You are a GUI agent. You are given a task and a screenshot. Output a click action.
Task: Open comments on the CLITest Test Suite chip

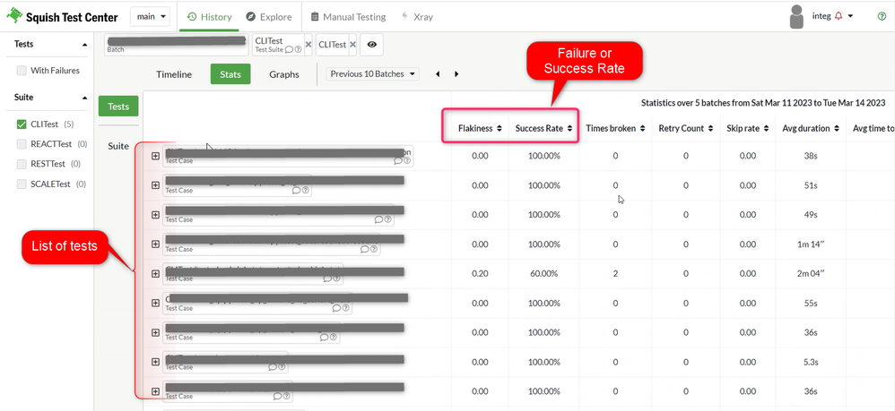[x=289, y=49]
